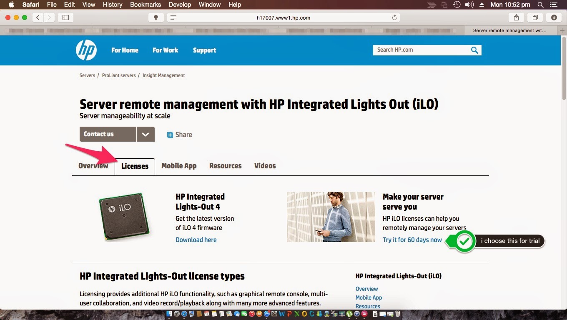
Task: Open the Window menu
Action: point(210,5)
